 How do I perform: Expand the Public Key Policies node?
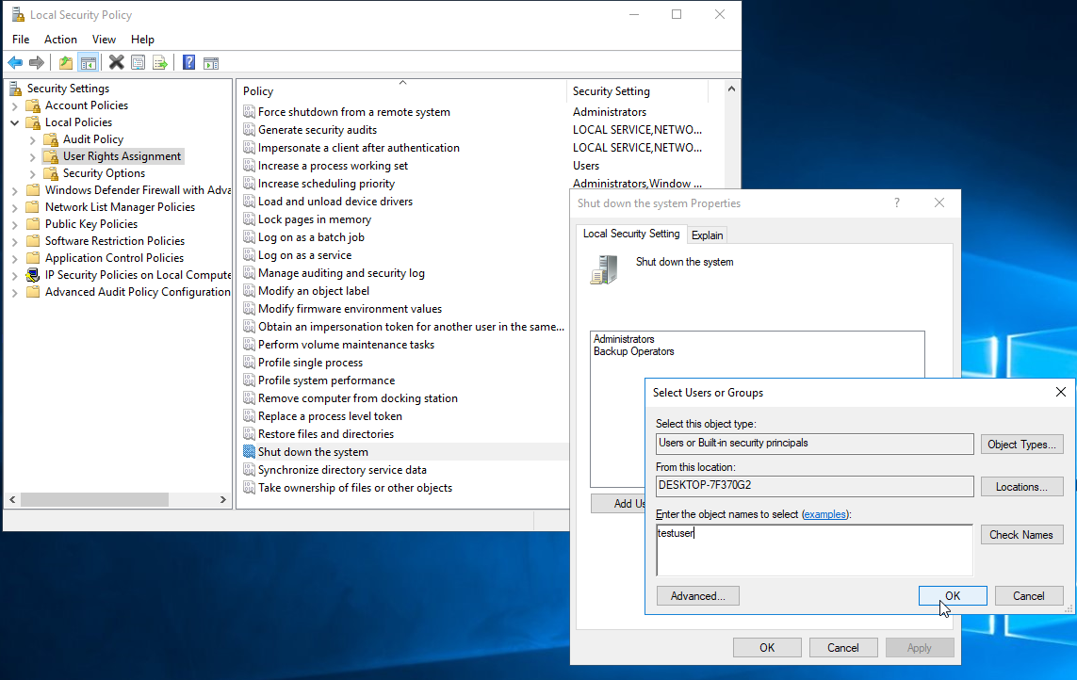click(15, 224)
